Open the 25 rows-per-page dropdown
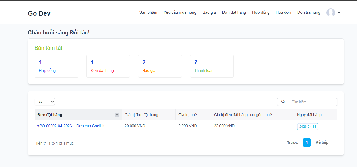357x167 pixels. click(45, 102)
